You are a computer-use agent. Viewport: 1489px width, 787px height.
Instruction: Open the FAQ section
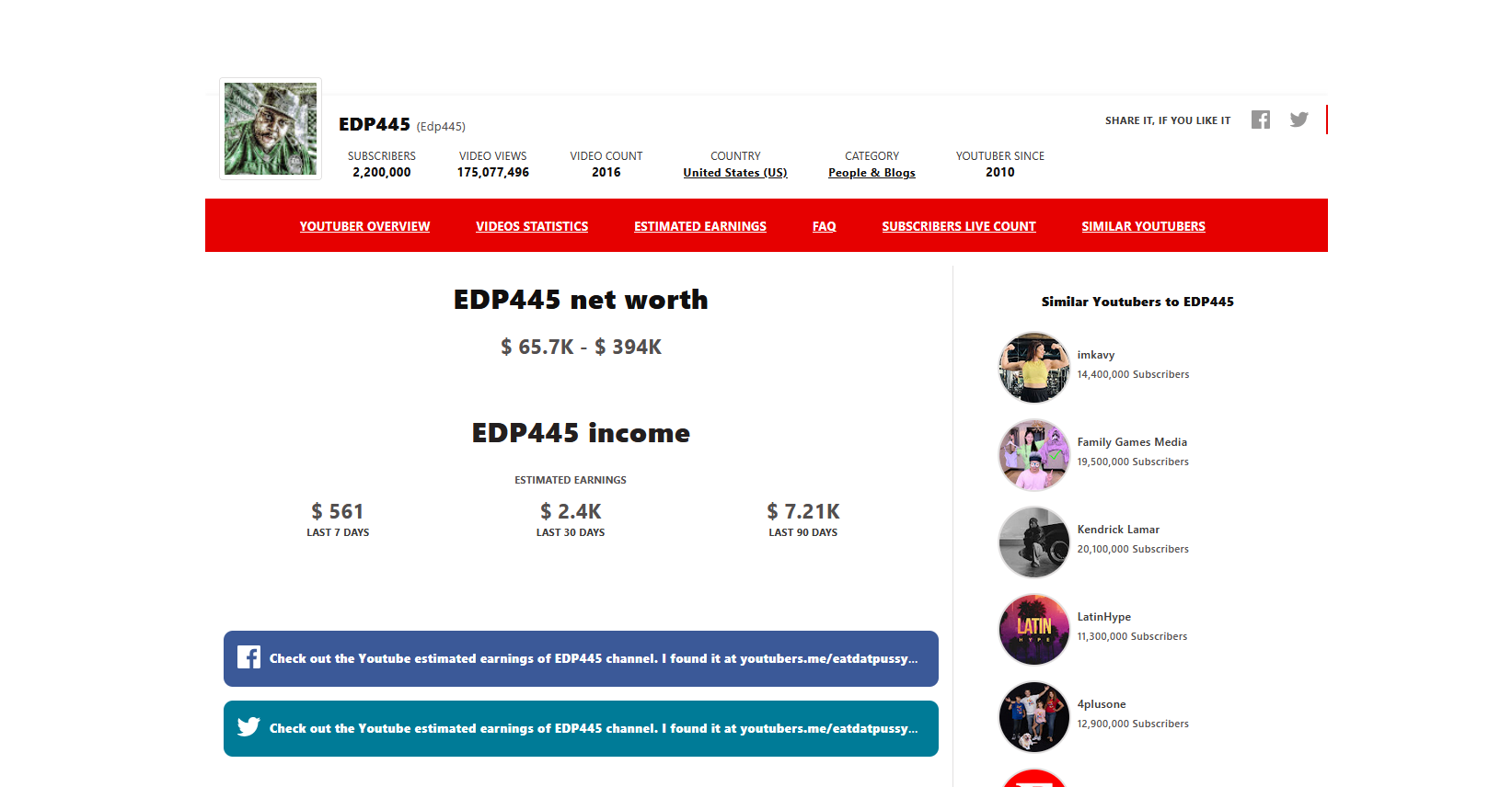824,226
